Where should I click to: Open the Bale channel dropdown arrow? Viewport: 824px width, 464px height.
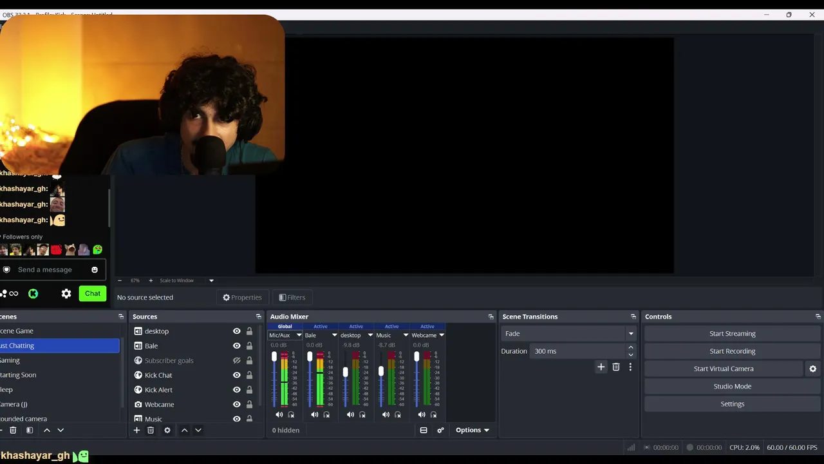[334, 335]
